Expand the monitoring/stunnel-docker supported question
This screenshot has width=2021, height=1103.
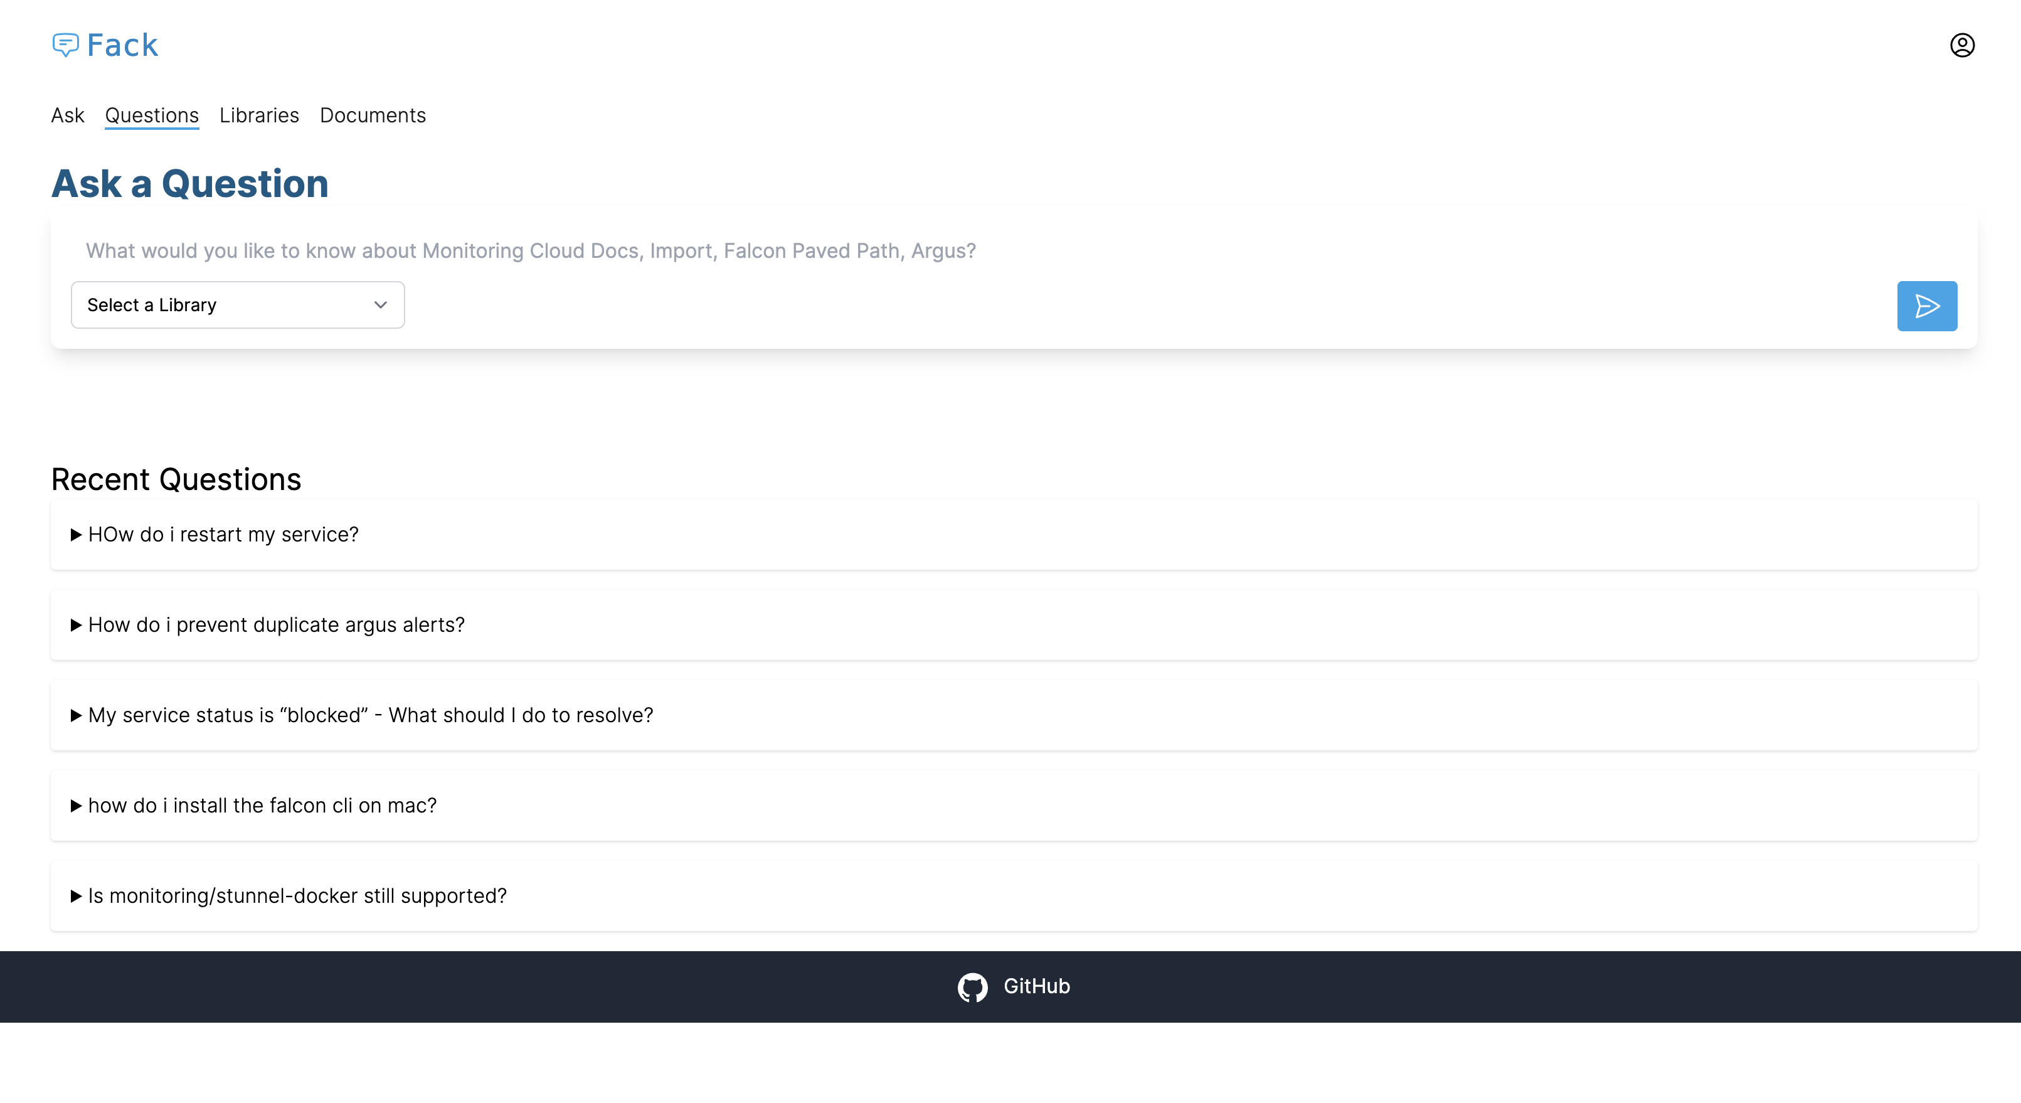pos(297,896)
